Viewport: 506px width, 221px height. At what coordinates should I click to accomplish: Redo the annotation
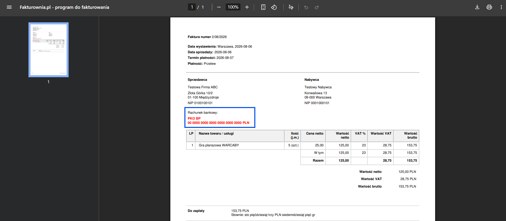point(317,7)
